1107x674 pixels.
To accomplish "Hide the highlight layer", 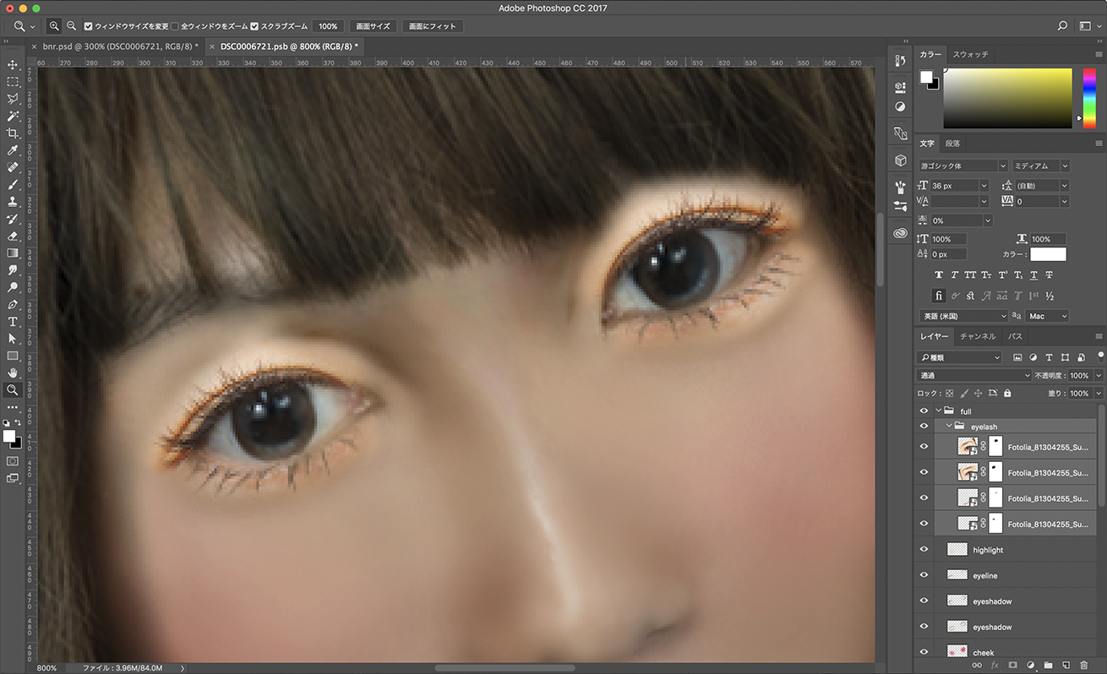I will tap(924, 550).
